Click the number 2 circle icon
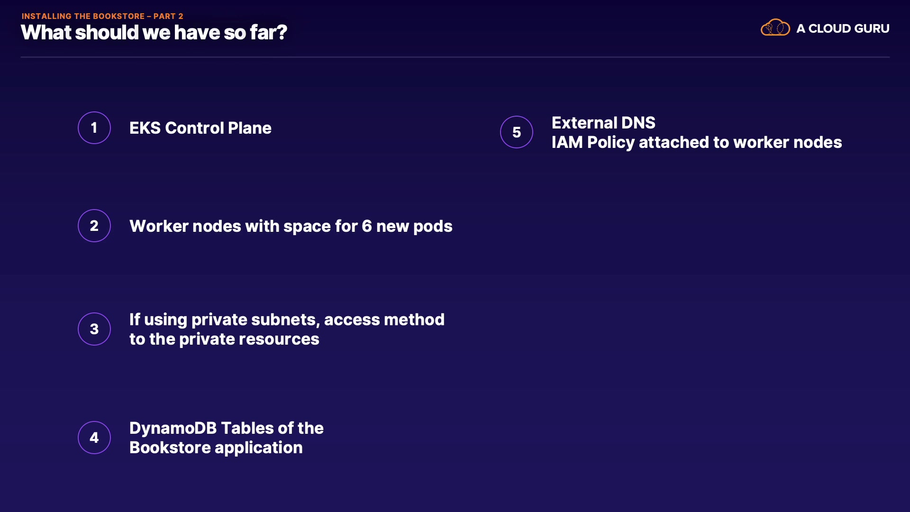Image resolution: width=910 pixels, height=512 pixels. (x=94, y=226)
